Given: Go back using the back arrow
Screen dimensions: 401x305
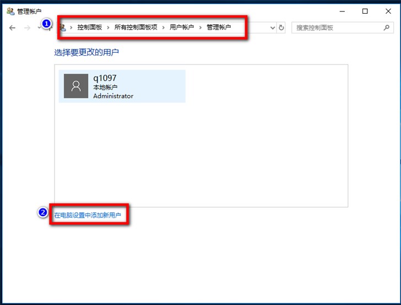Looking at the screenshot, I should pos(12,28).
